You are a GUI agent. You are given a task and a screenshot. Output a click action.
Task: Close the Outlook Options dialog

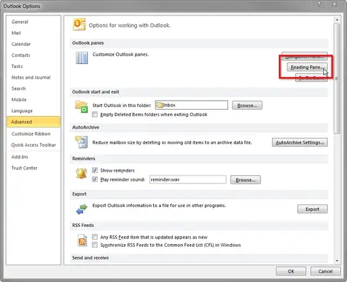coord(334,4)
